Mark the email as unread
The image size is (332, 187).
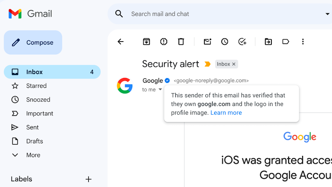coord(207,42)
